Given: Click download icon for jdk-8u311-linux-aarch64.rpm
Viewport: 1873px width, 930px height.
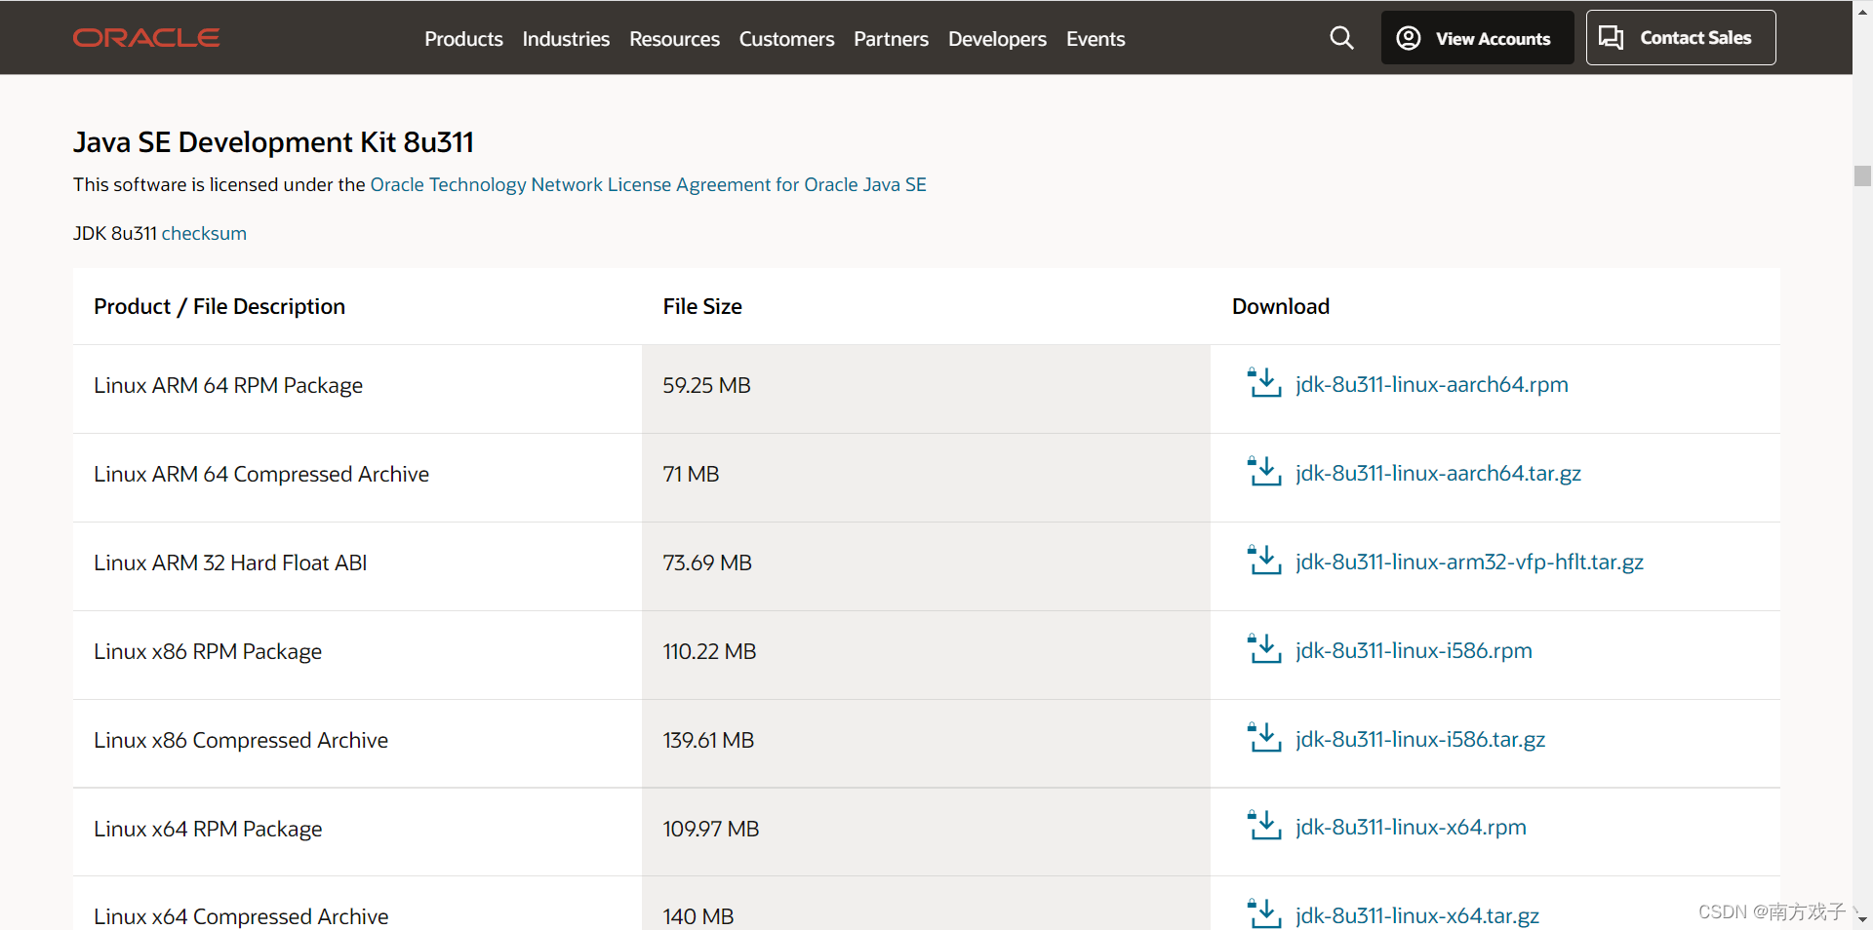Looking at the screenshot, I should [x=1264, y=383].
